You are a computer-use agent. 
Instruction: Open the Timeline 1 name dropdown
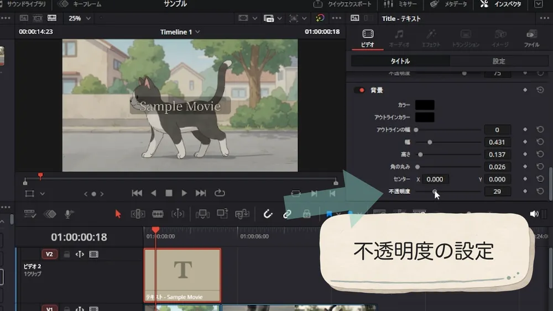[x=180, y=32]
